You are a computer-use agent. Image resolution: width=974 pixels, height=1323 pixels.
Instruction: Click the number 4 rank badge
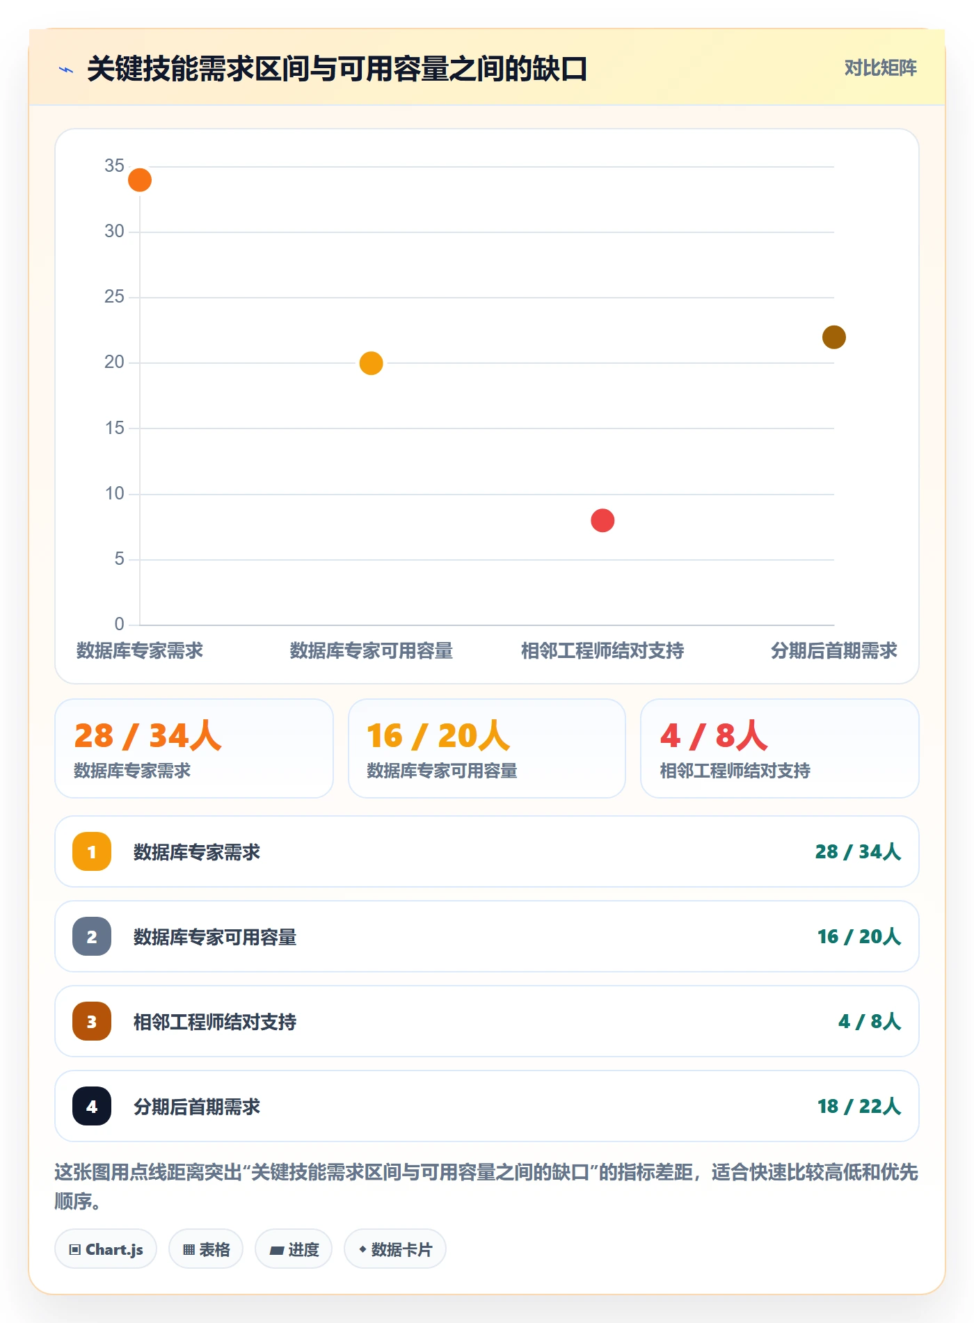pos(92,1106)
